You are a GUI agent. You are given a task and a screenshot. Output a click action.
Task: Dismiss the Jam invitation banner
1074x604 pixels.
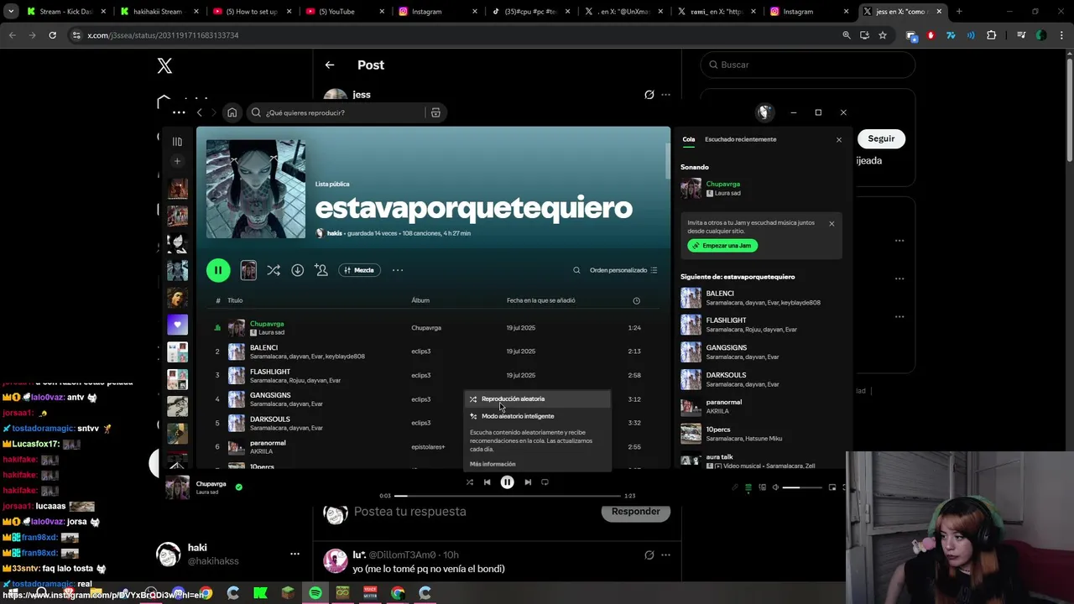point(832,224)
